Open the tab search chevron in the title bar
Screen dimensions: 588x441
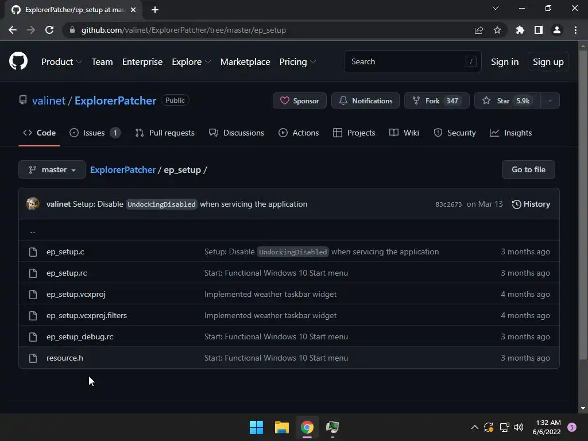point(496,8)
